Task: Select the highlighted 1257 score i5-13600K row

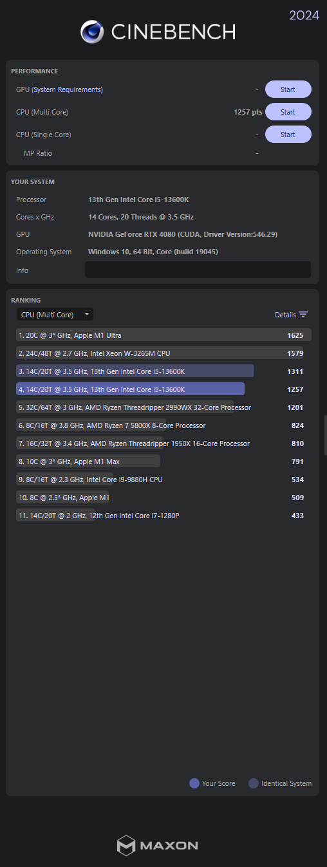Action: coord(163,389)
